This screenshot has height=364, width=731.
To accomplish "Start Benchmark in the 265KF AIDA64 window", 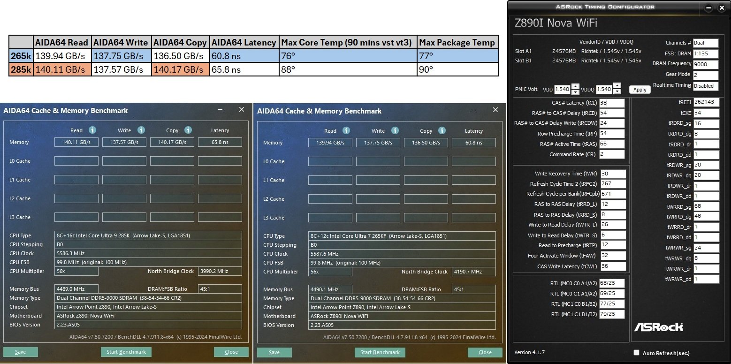I will [380, 352].
